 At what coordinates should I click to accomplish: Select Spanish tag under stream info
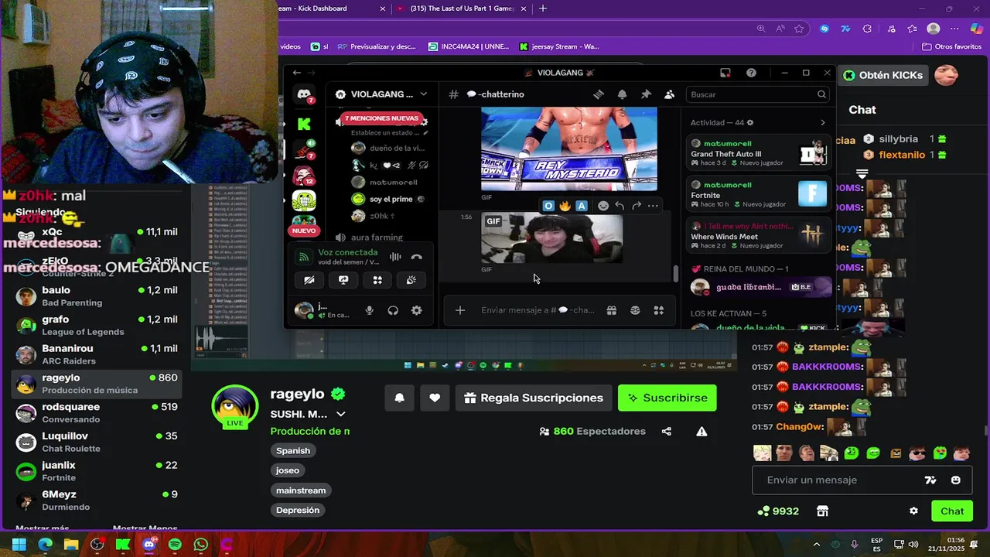click(293, 451)
